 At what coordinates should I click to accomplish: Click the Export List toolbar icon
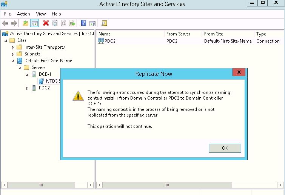point(72,23)
